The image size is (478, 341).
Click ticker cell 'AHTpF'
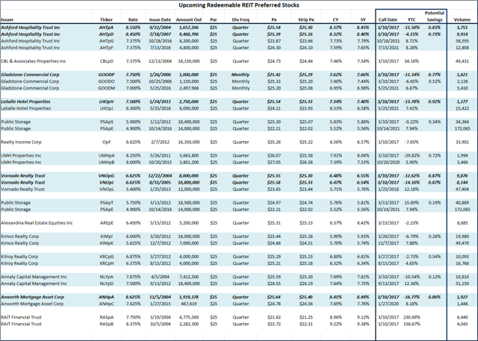106,48
